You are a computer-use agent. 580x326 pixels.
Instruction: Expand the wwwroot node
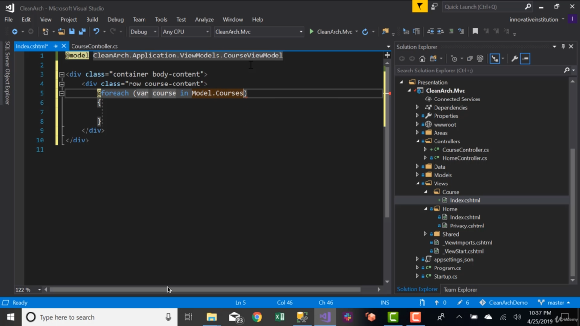pyautogui.click(x=417, y=125)
